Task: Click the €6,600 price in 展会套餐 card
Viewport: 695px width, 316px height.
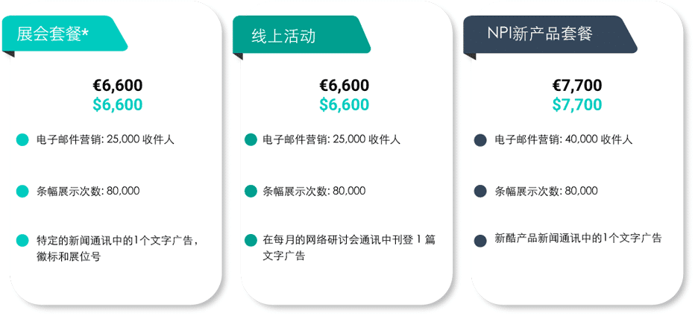Action: tap(117, 86)
